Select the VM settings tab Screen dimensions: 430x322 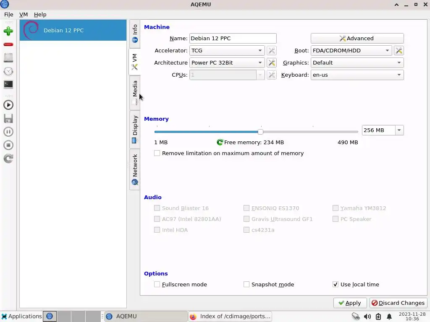coord(135,62)
